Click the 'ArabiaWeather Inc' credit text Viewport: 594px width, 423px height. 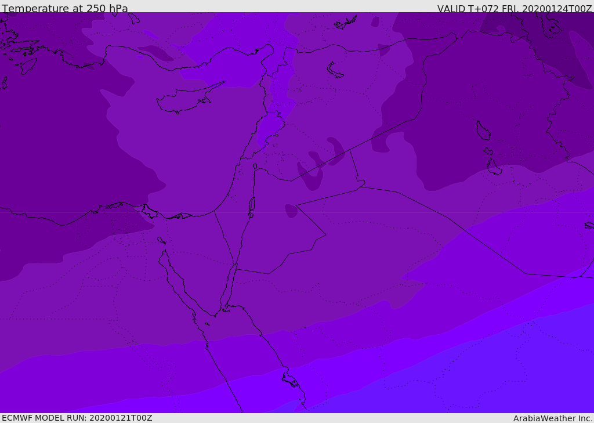(x=553, y=418)
